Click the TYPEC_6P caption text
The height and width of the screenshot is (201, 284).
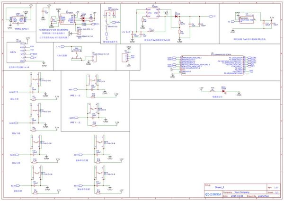click(22, 29)
